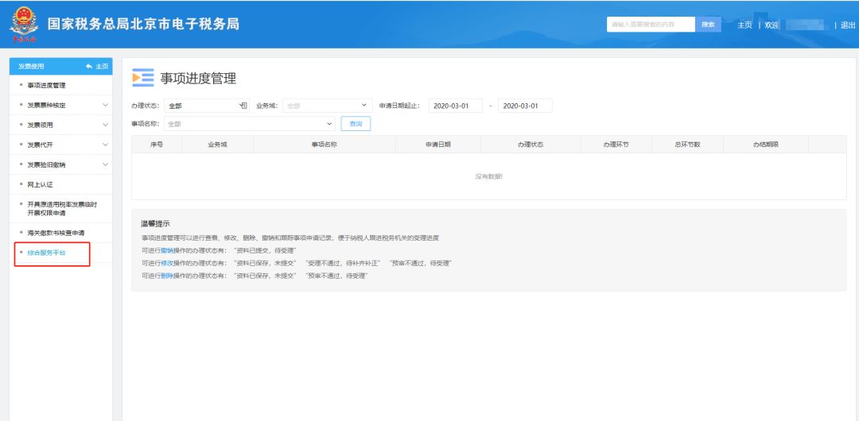Image resolution: width=859 pixels, height=421 pixels.
Task: Click the 办理状态 column header
Action: pos(531,145)
